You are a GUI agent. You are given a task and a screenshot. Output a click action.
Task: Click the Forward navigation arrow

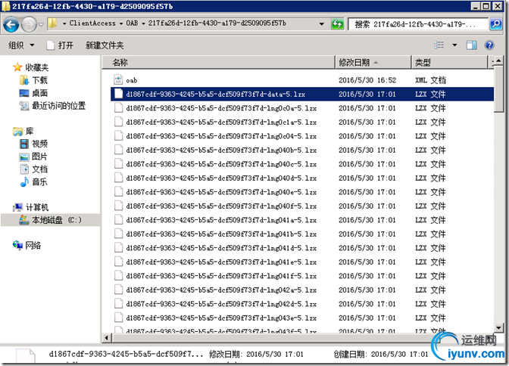tap(29, 25)
